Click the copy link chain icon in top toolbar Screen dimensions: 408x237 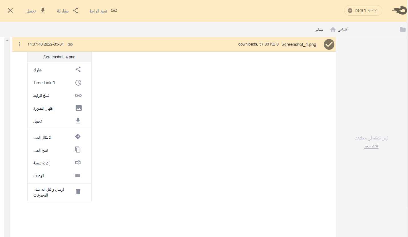point(114,11)
